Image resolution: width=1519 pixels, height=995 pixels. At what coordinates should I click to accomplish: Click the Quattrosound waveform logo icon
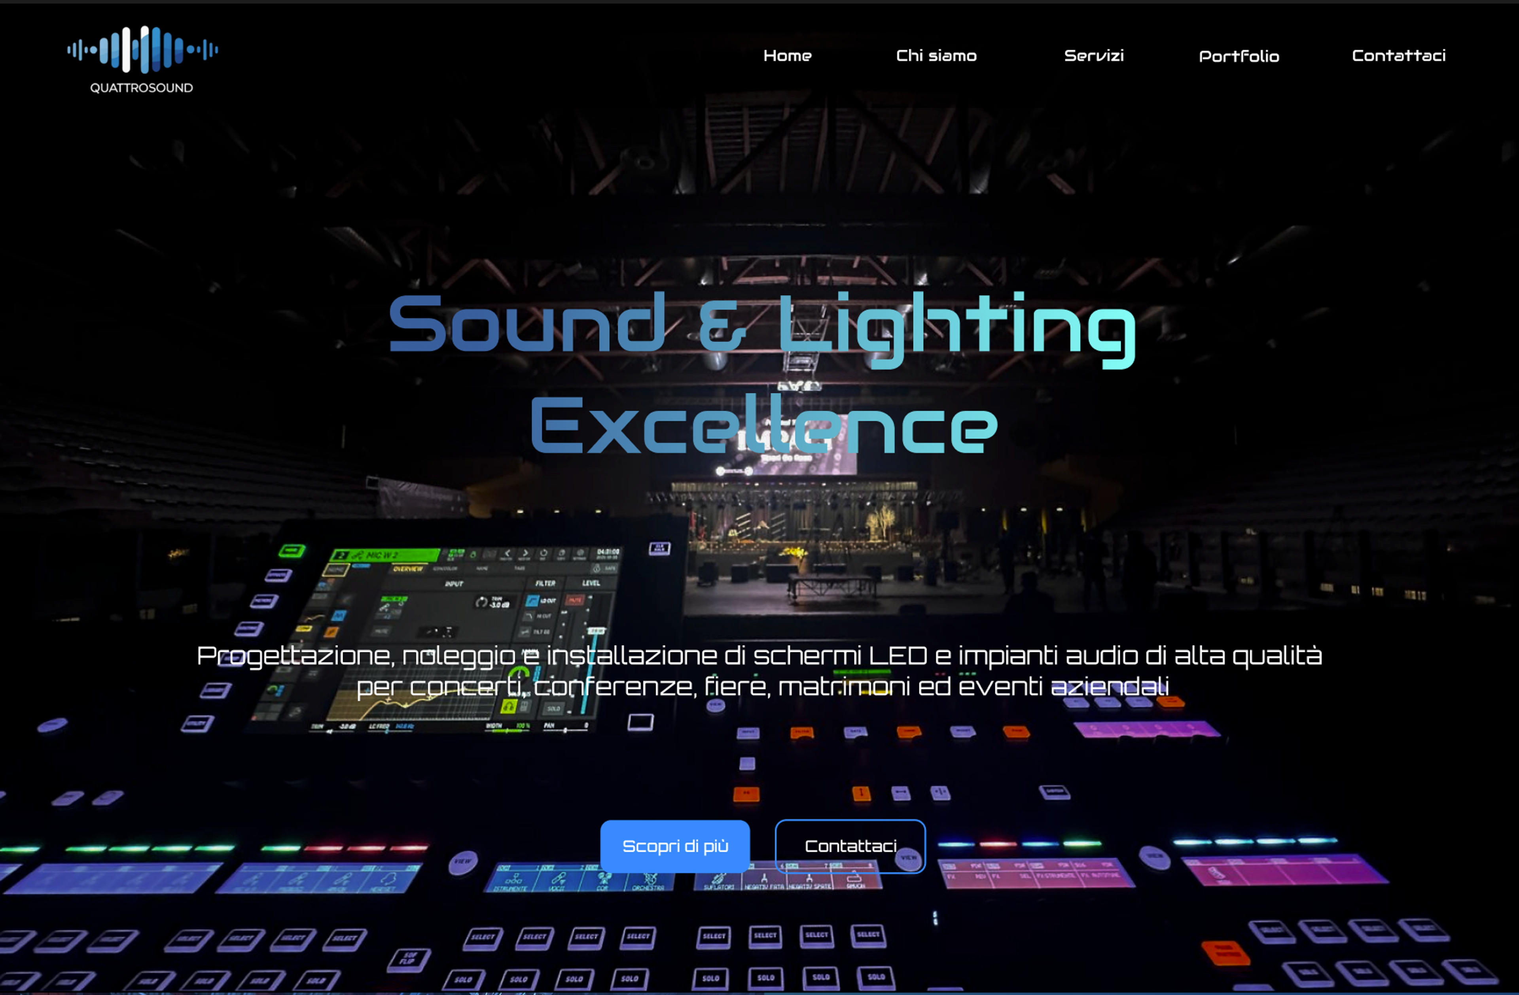(x=142, y=49)
